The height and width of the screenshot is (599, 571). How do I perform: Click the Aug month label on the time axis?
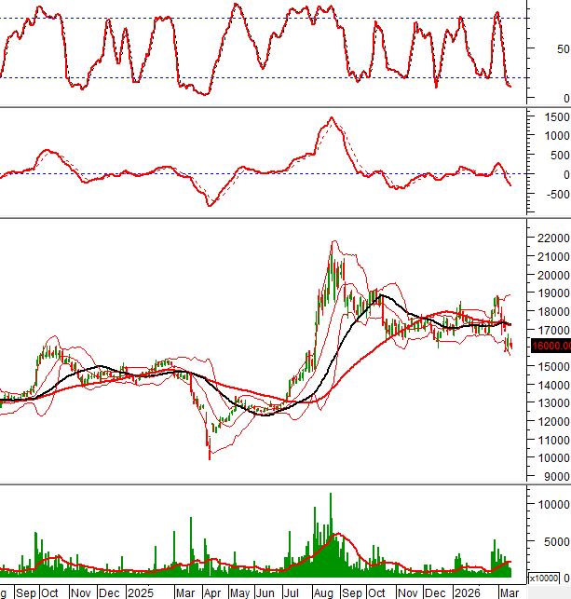tap(323, 592)
